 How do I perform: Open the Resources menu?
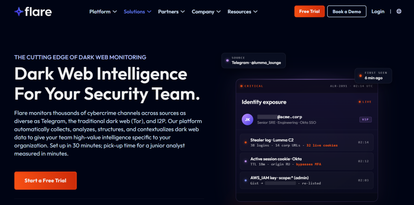click(x=243, y=12)
